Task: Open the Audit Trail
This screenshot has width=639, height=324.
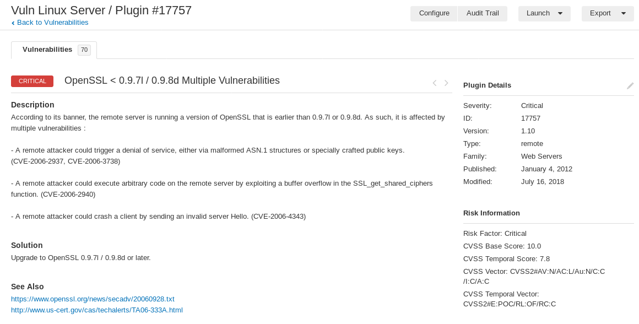Action: click(x=483, y=14)
